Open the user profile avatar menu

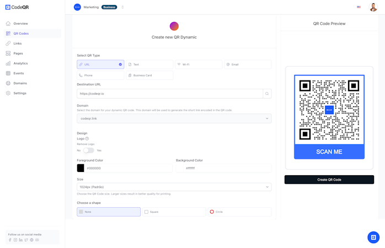tap(373, 7)
